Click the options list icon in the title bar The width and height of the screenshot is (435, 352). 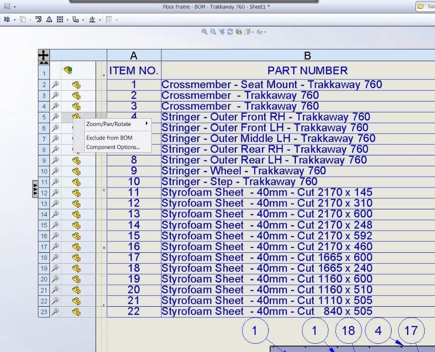(x=7, y=6)
